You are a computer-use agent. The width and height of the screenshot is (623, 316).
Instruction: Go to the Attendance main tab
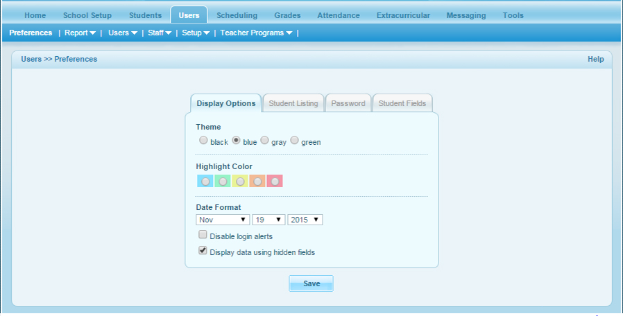click(338, 15)
